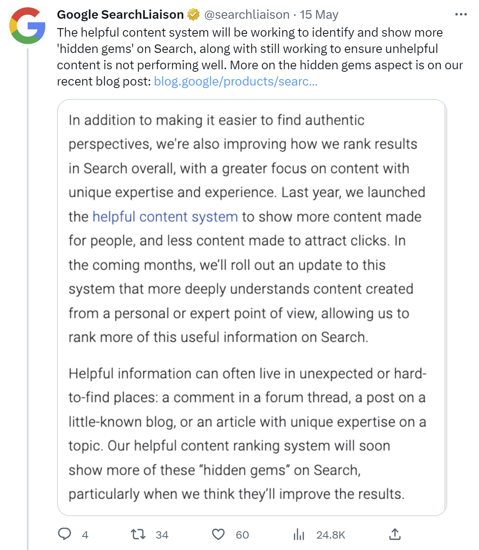This screenshot has height=550, width=479.
Task: Open the three-dot more options menu
Action: click(461, 15)
